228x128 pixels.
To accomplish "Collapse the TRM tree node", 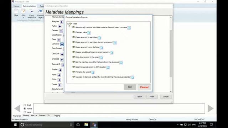I will 68,23.
